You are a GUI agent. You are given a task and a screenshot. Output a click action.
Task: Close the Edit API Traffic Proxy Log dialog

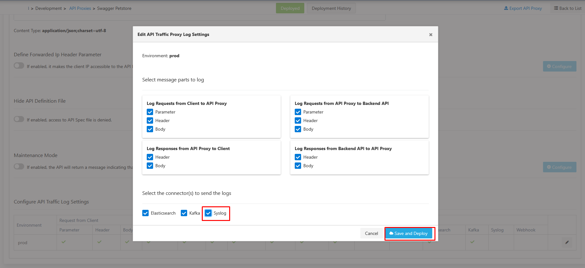pyautogui.click(x=430, y=35)
